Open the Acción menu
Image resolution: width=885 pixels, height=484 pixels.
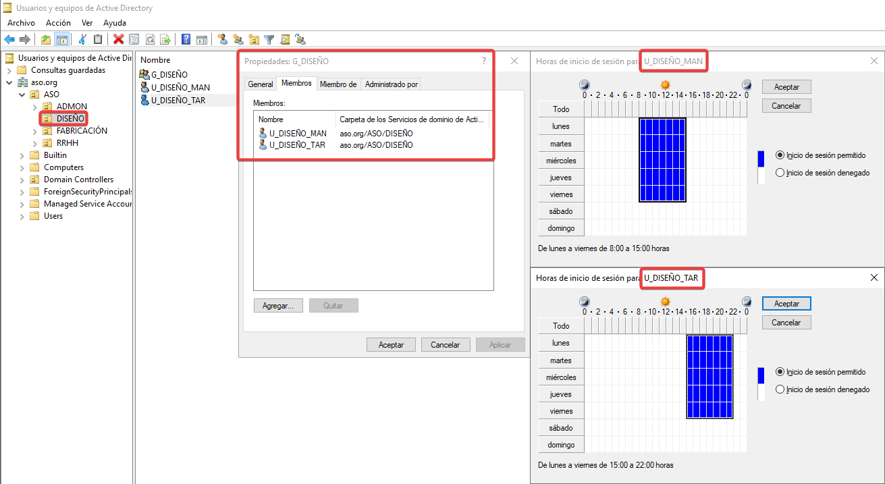pyautogui.click(x=58, y=23)
